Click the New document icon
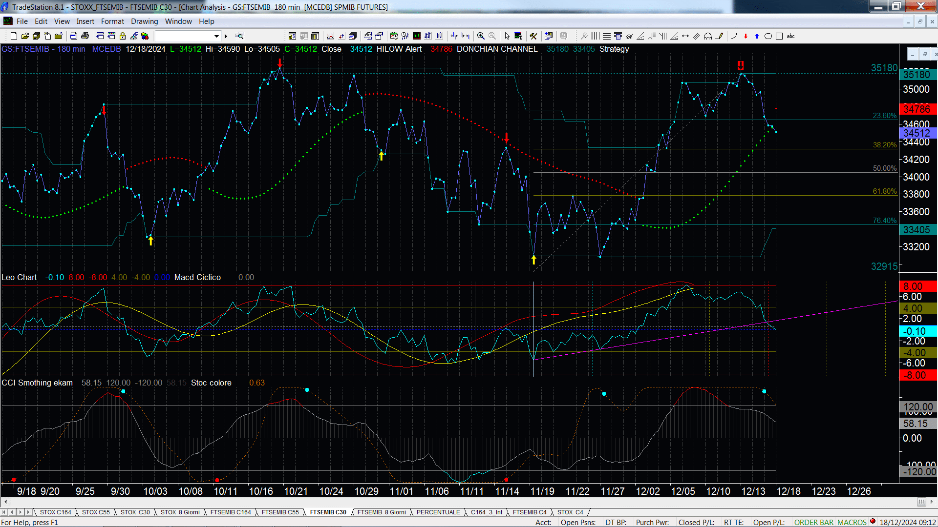The height and width of the screenshot is (527, 938). click(14, 36)
